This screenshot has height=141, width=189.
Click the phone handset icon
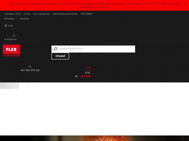point(30,67)
